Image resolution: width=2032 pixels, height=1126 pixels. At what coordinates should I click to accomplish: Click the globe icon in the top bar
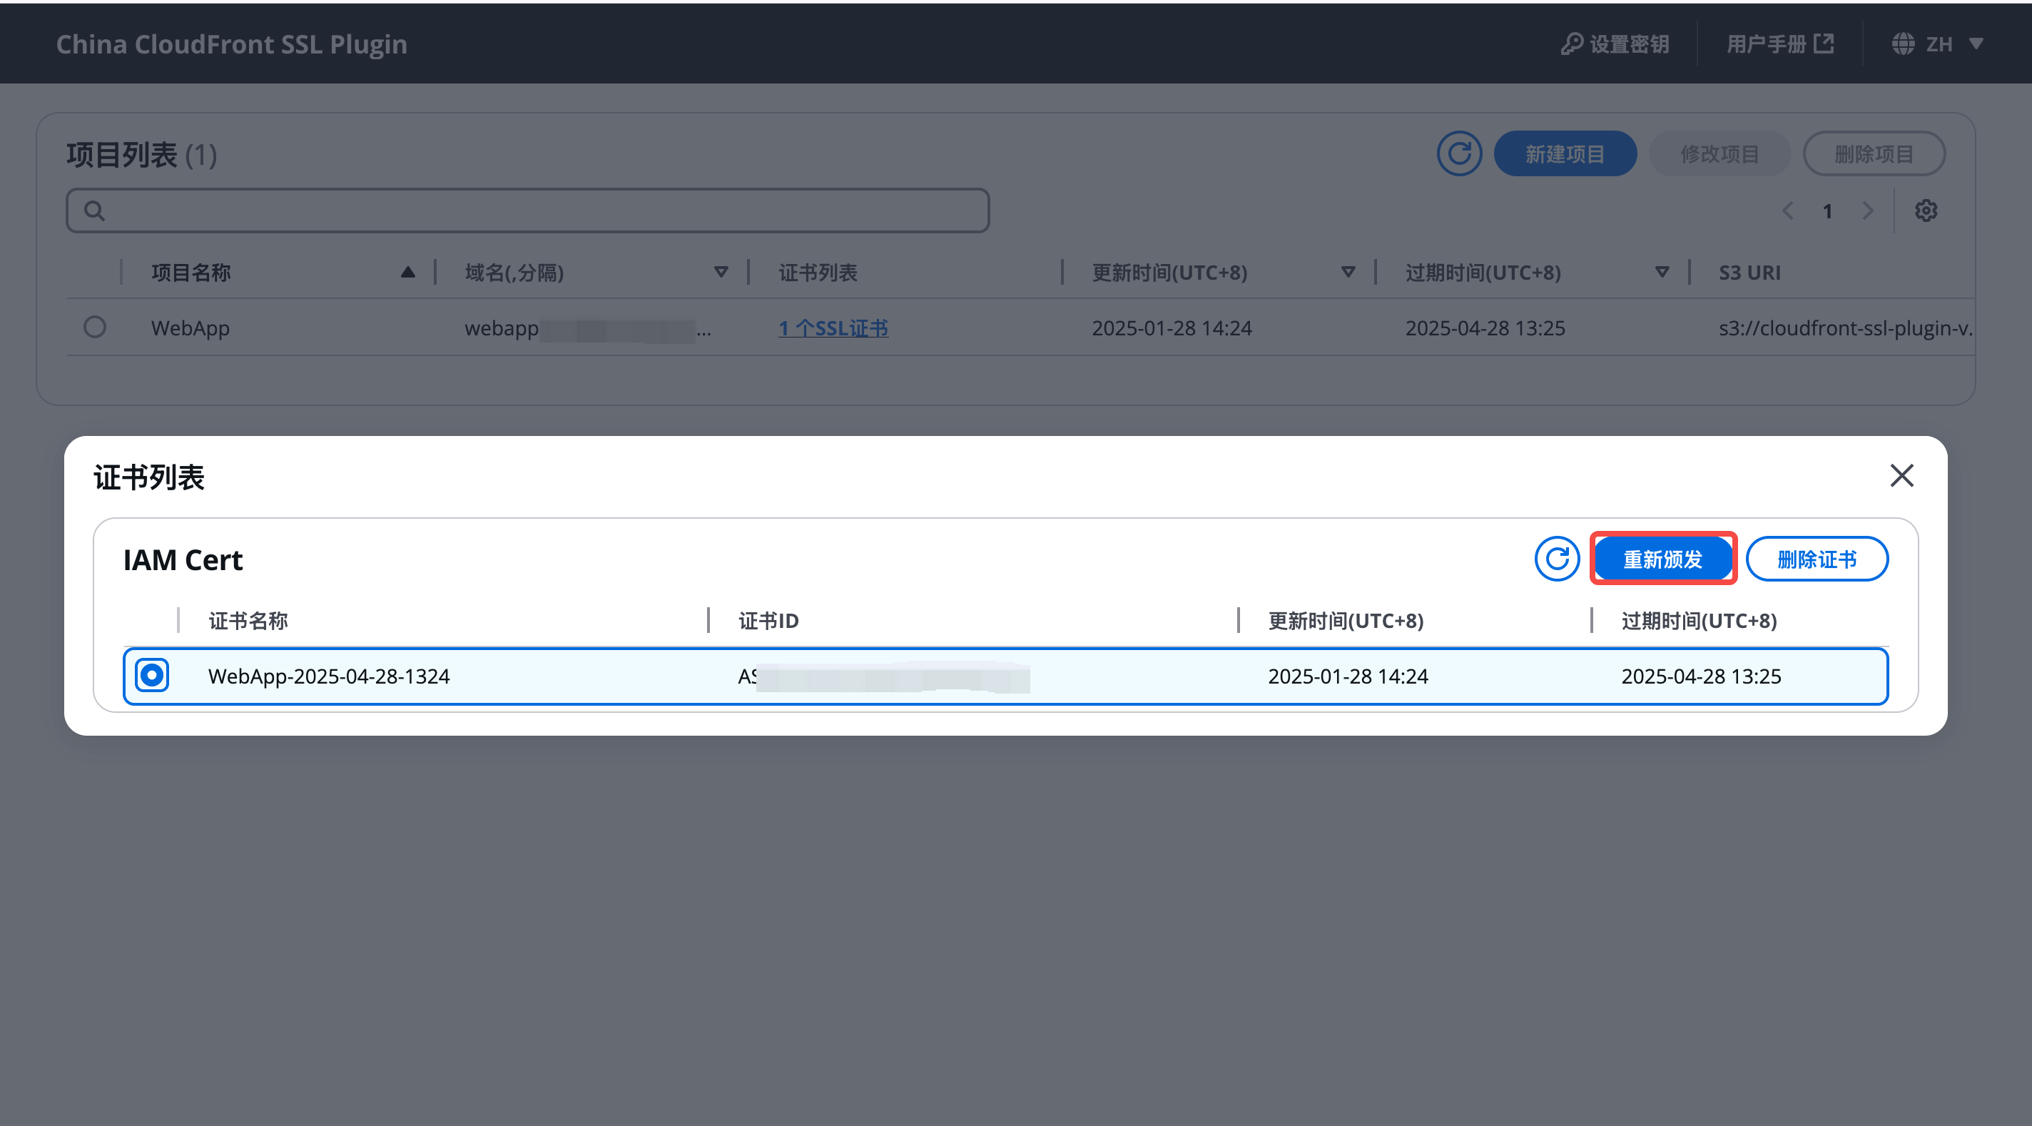click(1903, 44)
